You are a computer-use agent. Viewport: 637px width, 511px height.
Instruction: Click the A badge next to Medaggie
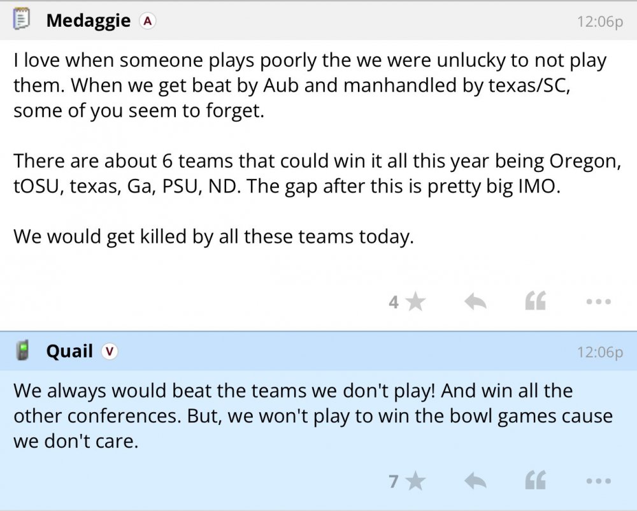tap(148, 21)
